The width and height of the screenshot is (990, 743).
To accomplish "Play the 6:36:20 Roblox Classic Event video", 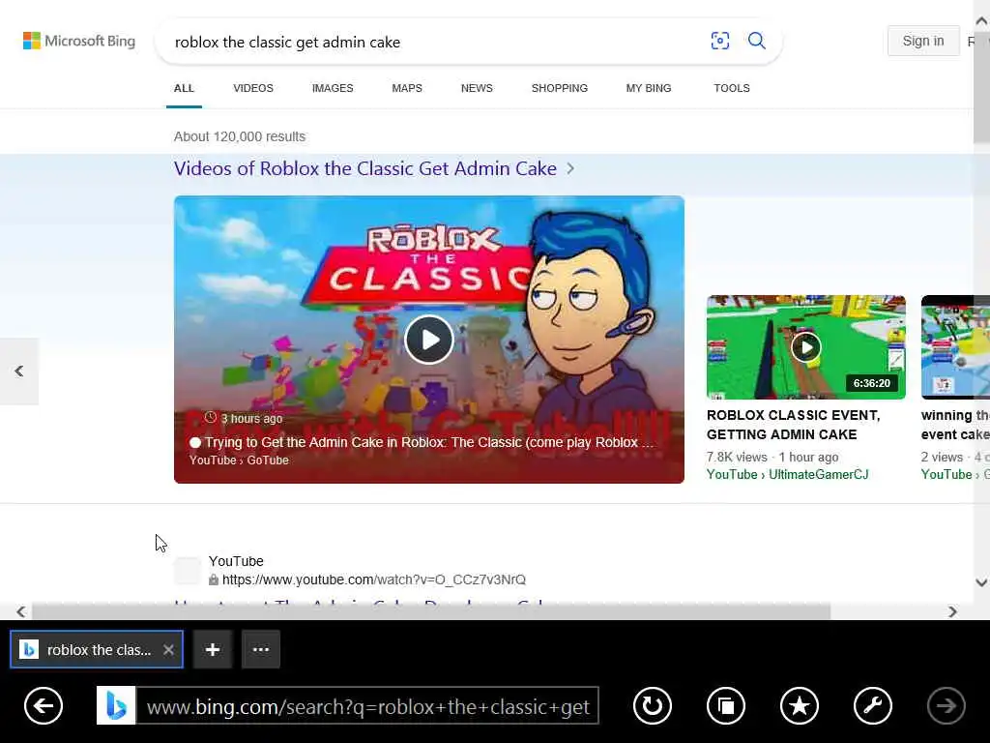I will [805, 347].
